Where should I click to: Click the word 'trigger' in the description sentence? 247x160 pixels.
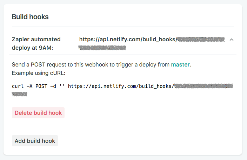(x=125, y=65)
